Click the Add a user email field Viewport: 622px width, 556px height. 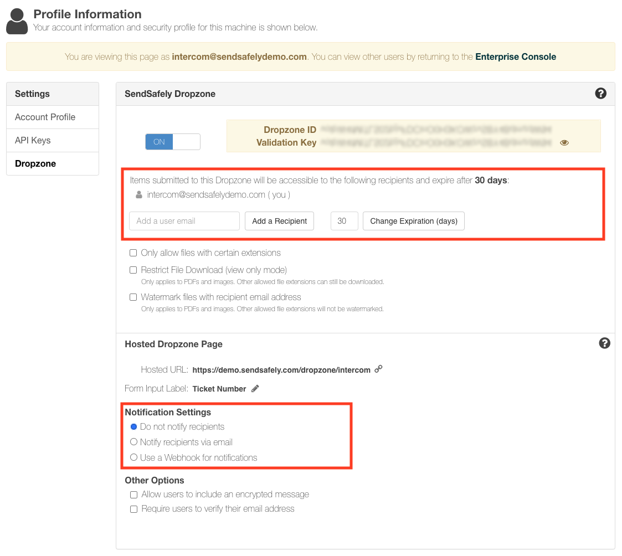tap(184, 221)
